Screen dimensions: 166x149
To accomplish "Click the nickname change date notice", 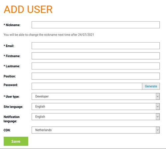I will [49, 35].
